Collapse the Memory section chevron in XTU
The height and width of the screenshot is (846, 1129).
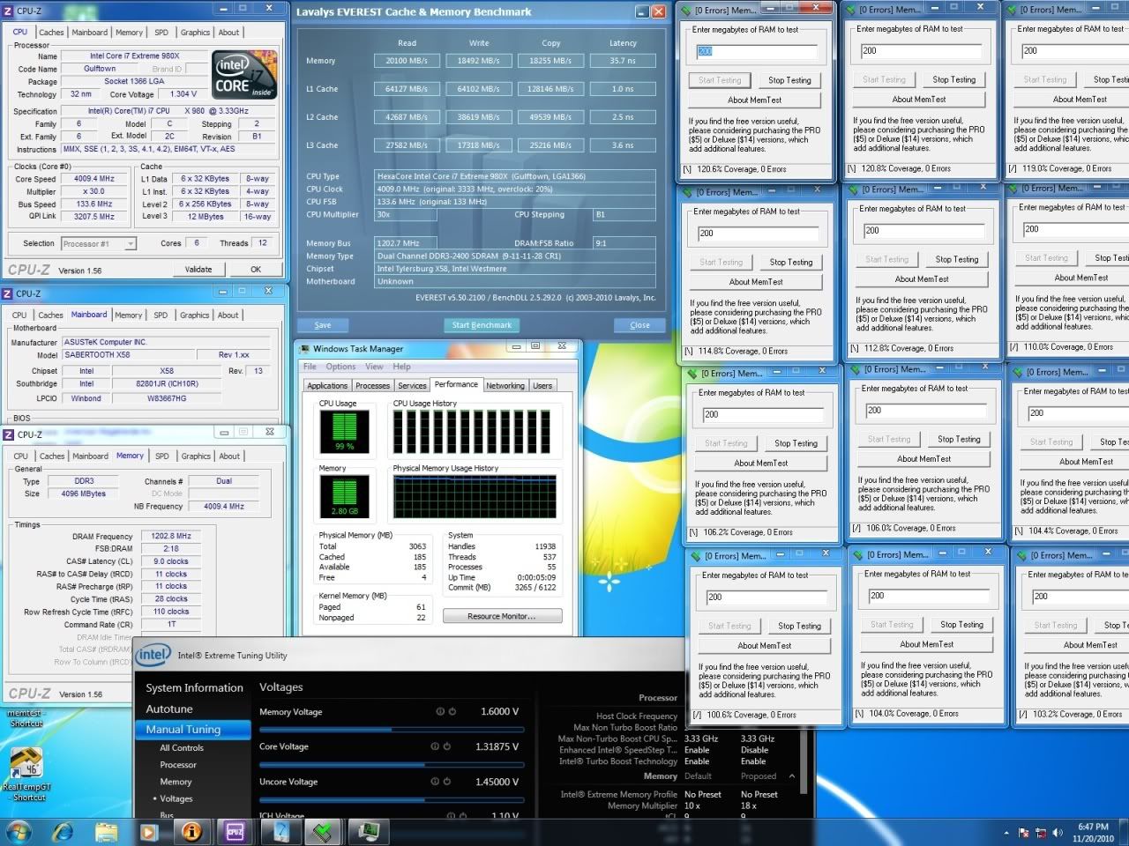point(791,776)
